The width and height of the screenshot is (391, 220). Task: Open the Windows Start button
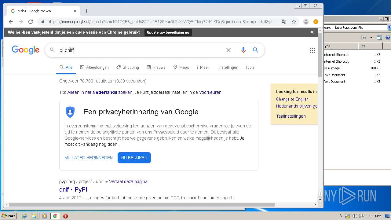pyautogui.click(x=9, y=216)
